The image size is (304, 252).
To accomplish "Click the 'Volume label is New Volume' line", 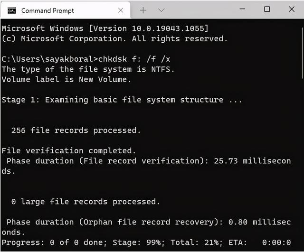I will pyautogui.click(x=66, y=79).
